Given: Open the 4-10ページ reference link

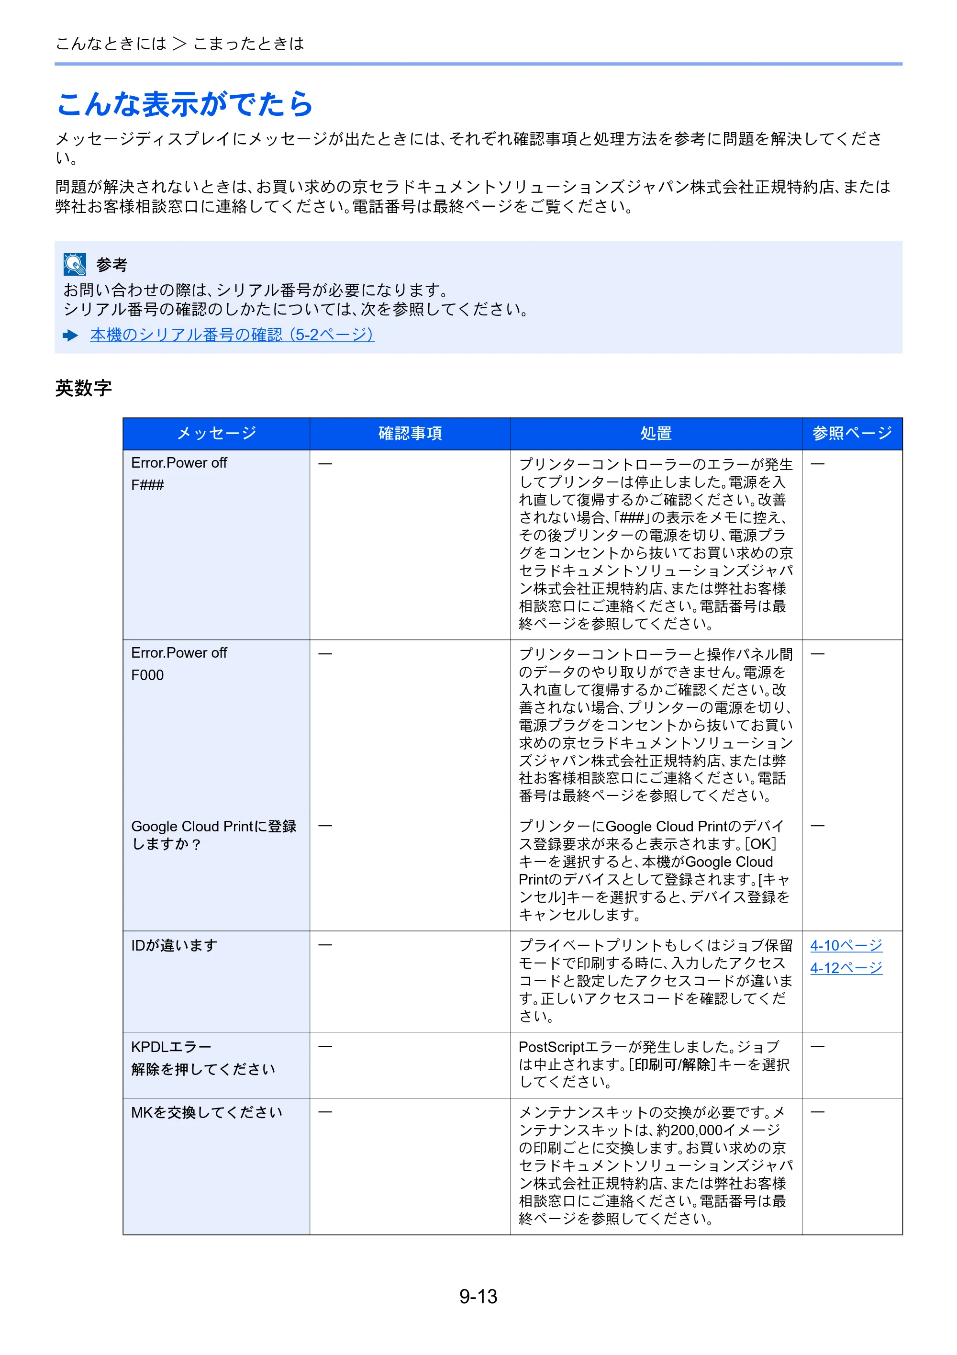Looking at the screenshot, I should (846, 945).
